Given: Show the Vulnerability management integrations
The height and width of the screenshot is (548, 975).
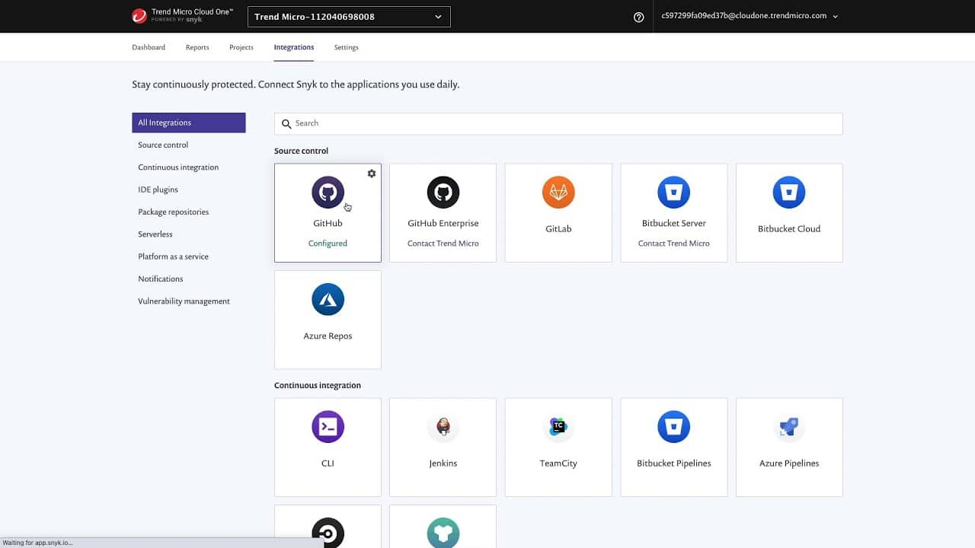Looking at the screenshot, I should pos(184,301).
